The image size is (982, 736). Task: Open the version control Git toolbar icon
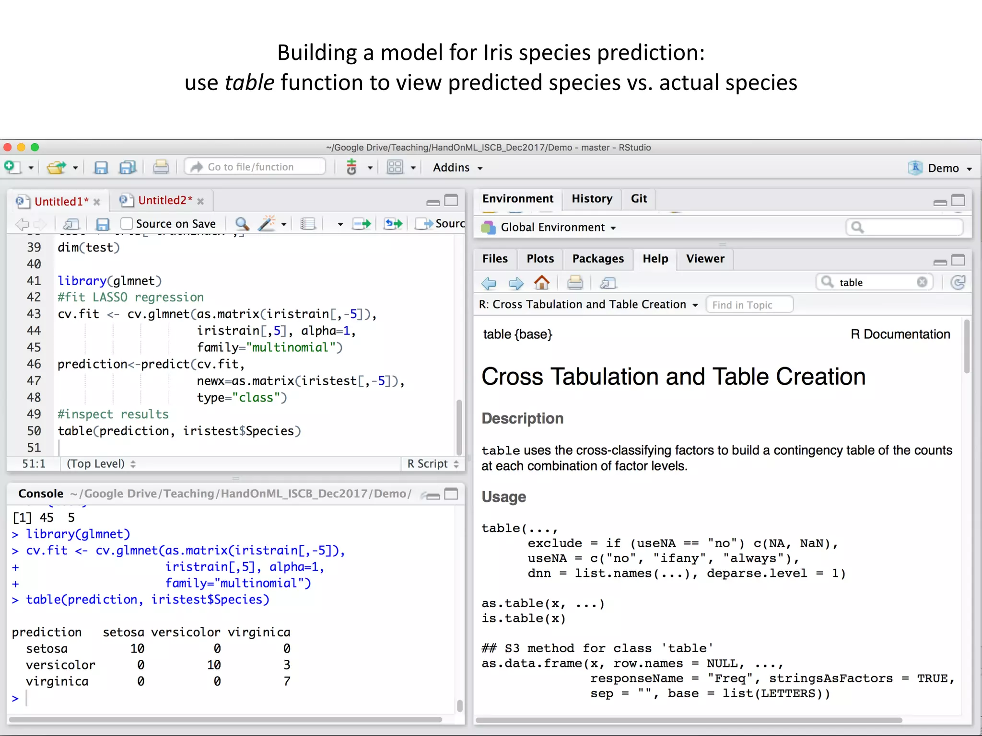point(351,167)
